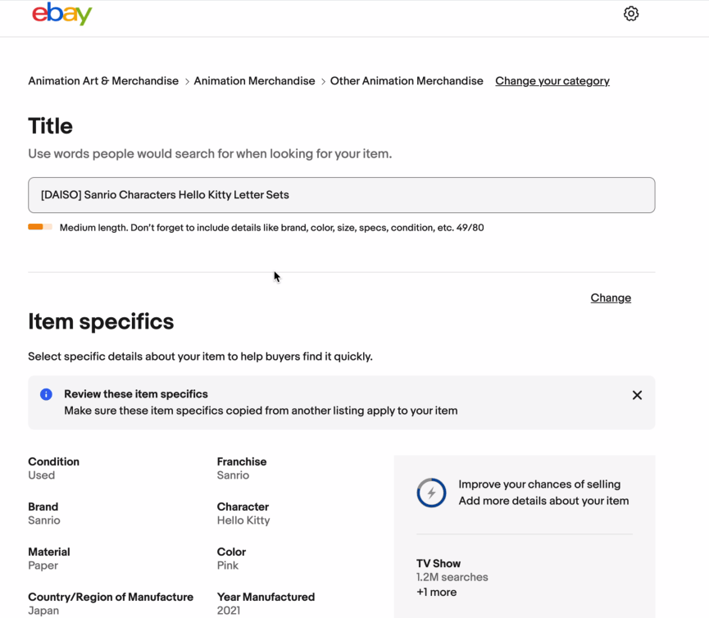Viewport: 709px width, 618px height.
Task: Select the Animation Art & Merchandise breadcrumb
Action: [103, 81]
